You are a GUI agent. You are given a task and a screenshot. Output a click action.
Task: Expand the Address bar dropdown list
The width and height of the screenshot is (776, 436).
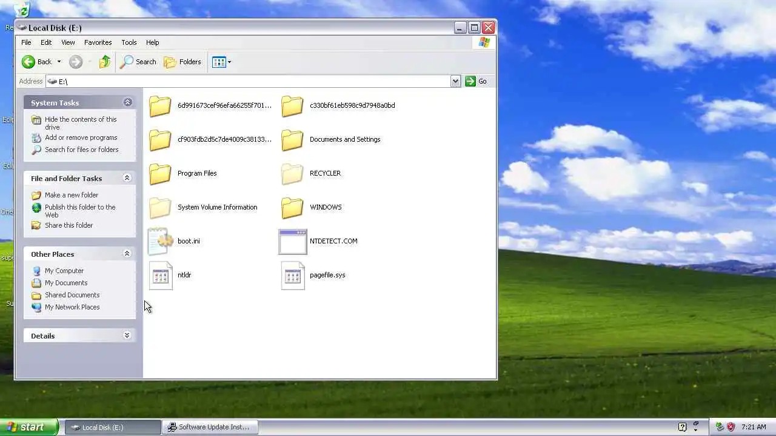[455, 81]
